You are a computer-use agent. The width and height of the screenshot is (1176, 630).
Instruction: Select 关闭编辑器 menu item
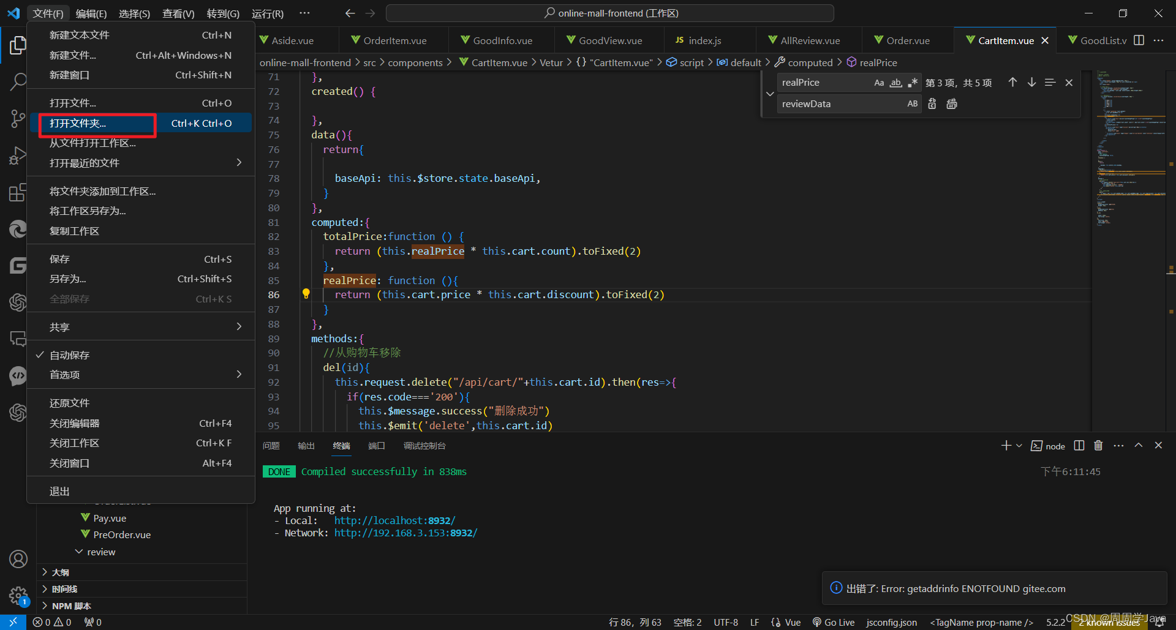click(x=141, y=423)
